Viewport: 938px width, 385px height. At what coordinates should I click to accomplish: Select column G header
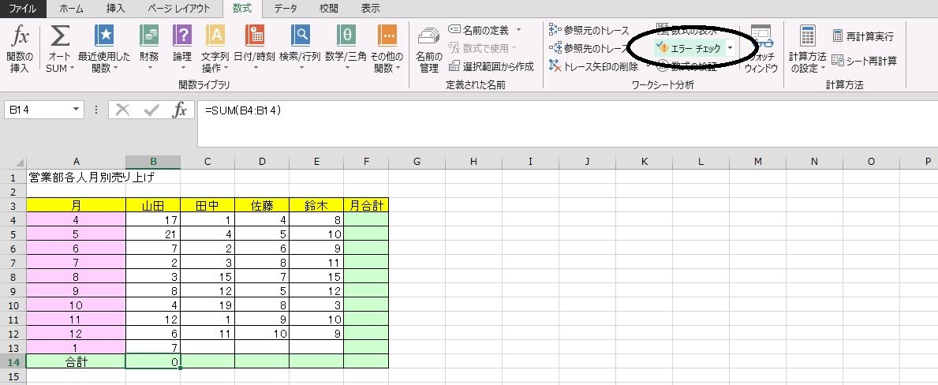417,162
